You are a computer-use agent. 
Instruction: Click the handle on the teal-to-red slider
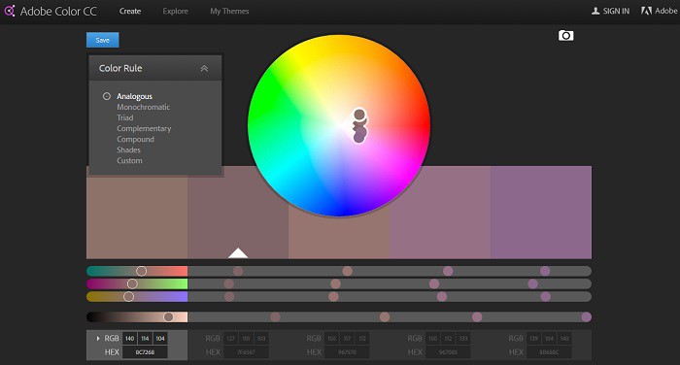coord(142,272)
